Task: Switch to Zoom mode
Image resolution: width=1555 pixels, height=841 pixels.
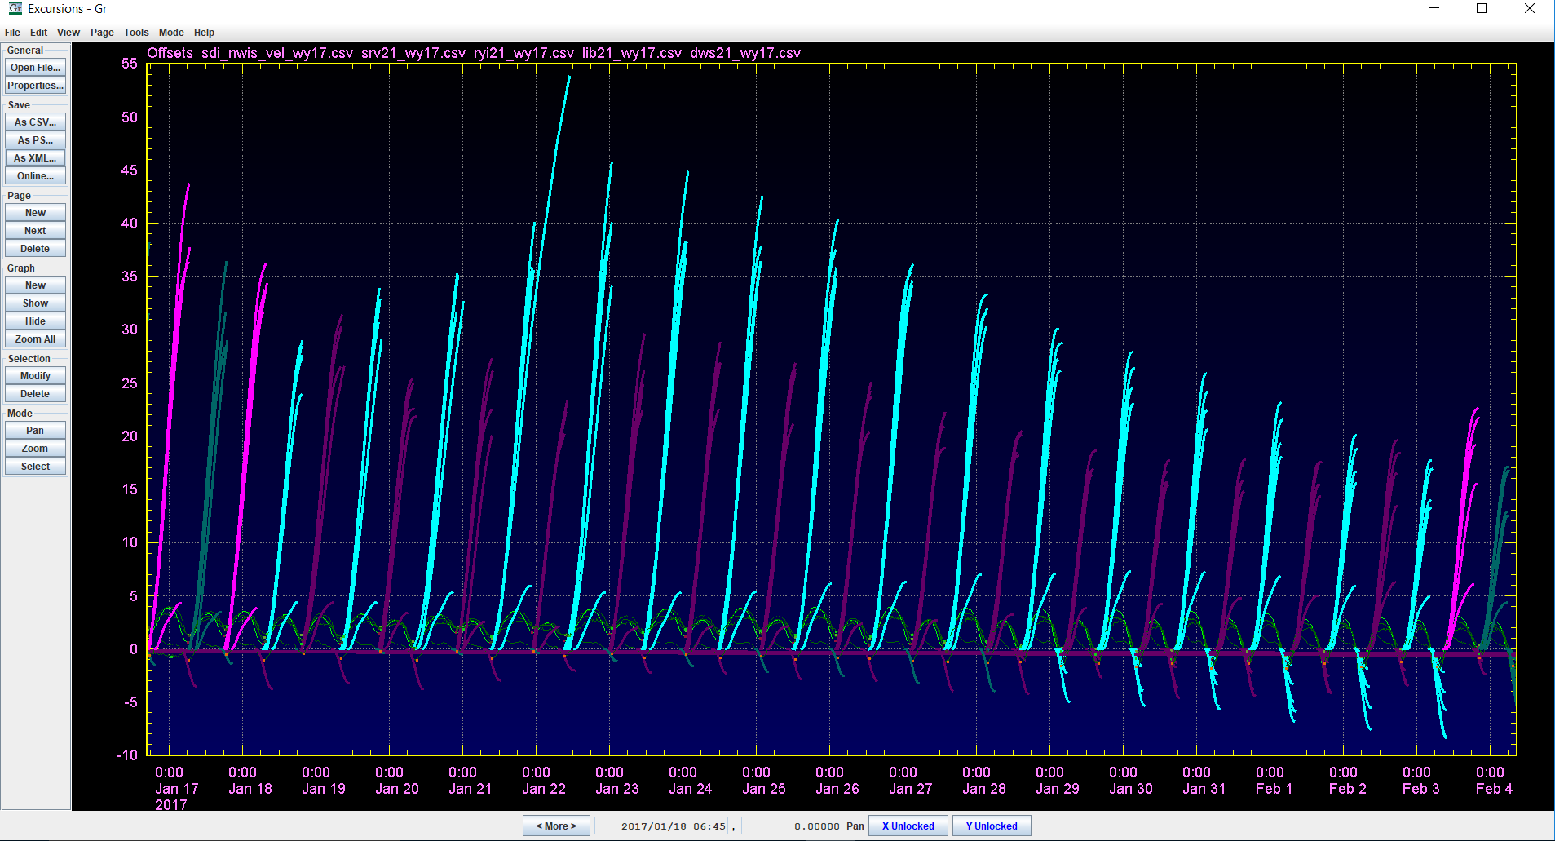Action: tap(35, 449)
